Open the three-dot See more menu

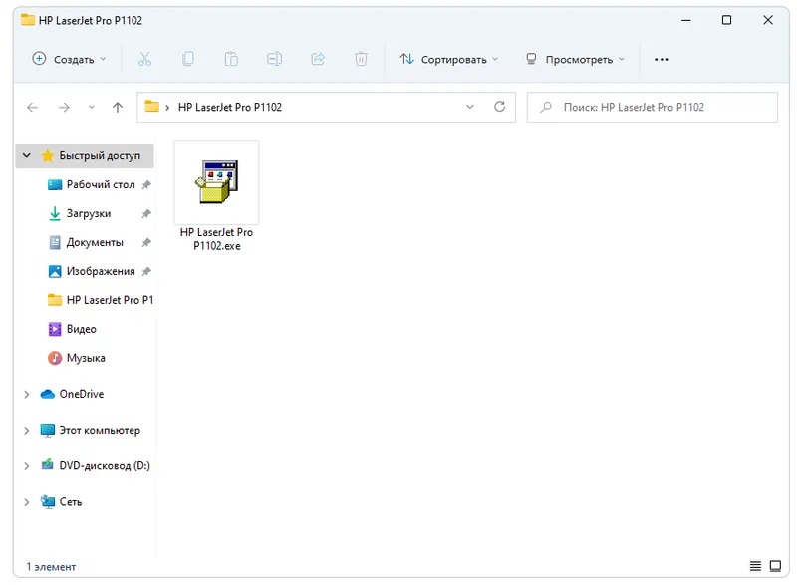point(662,59)
